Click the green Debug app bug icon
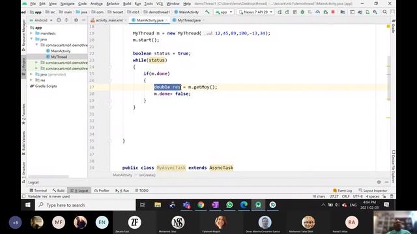Screen dimensions: 417x234 coord(302,12)
